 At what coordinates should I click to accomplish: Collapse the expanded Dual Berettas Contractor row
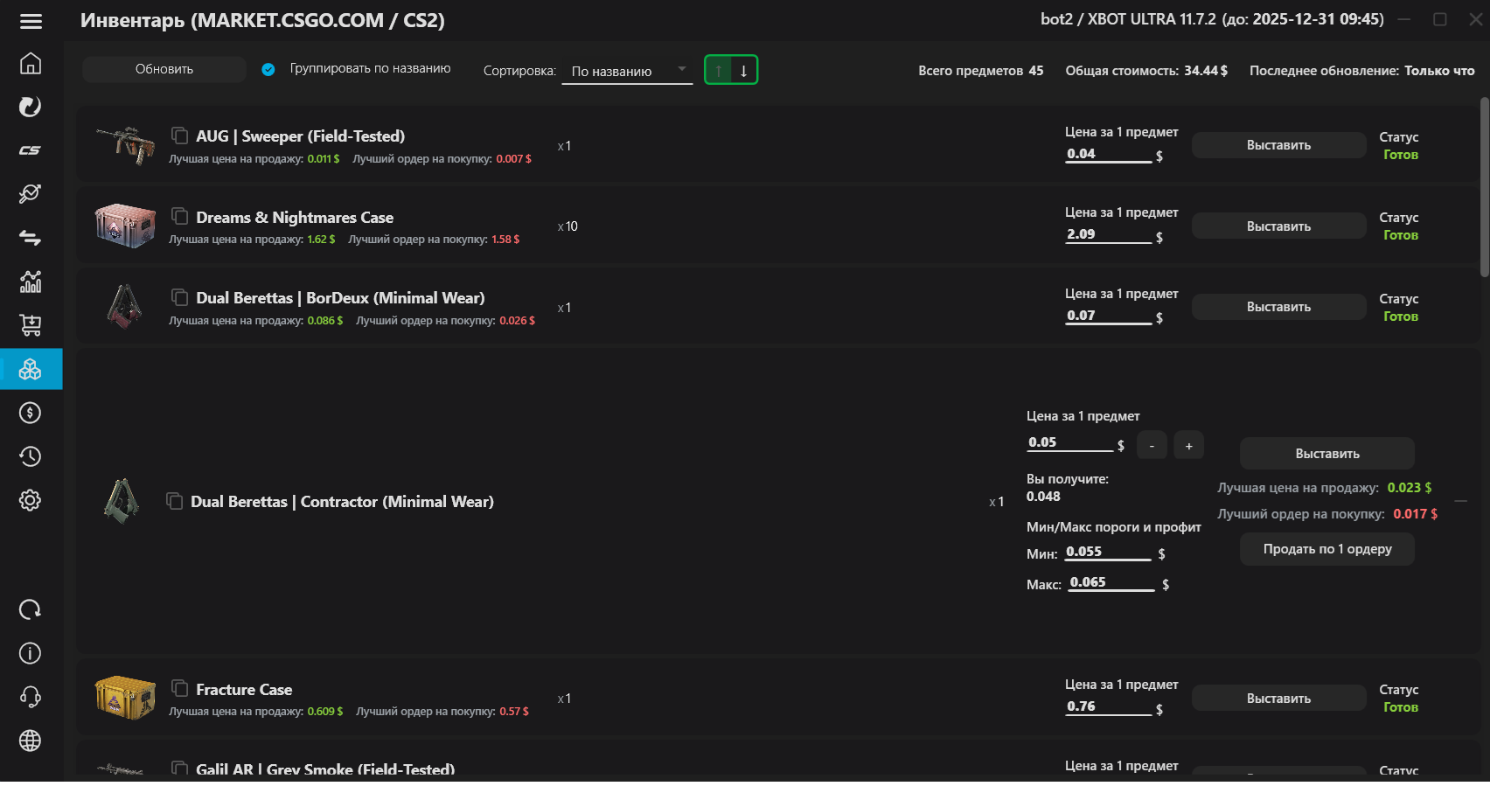tap(1460, 501)
